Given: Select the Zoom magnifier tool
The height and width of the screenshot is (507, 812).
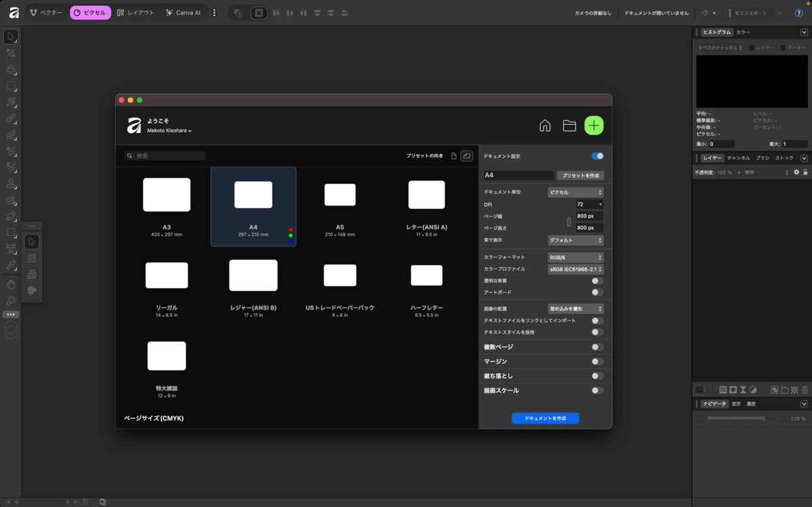Looking at the screenshot, I should (11, 301).
